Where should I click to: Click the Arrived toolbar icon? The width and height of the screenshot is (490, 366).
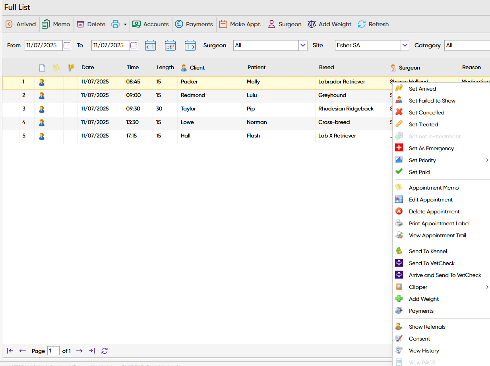pyautogui.click(x=10, y=24)
